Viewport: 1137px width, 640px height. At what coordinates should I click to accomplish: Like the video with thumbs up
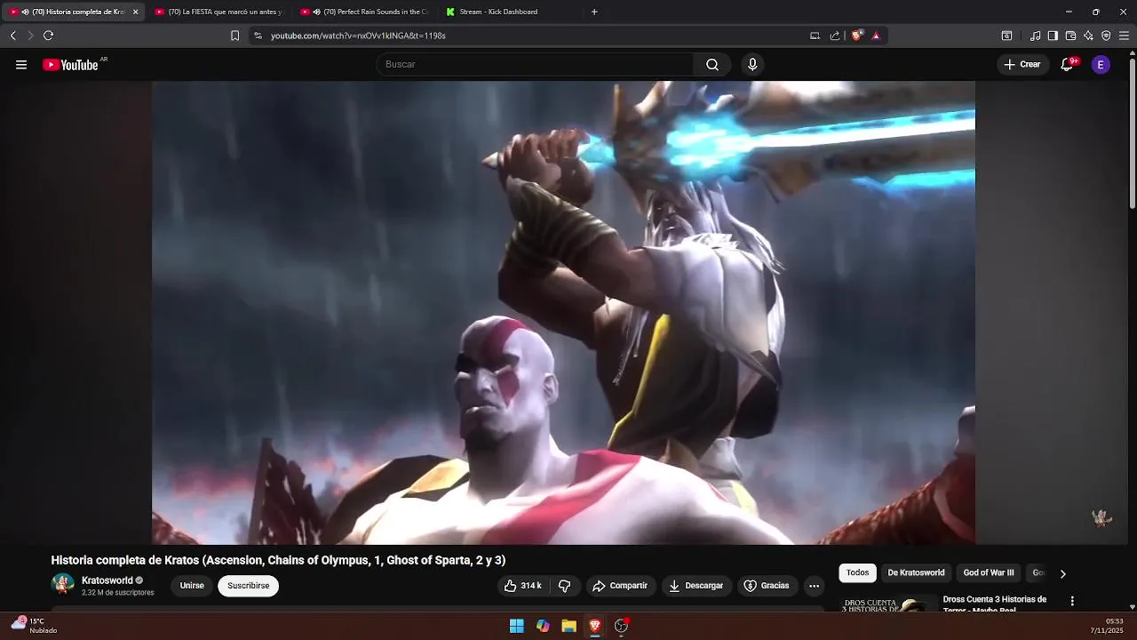522,586
